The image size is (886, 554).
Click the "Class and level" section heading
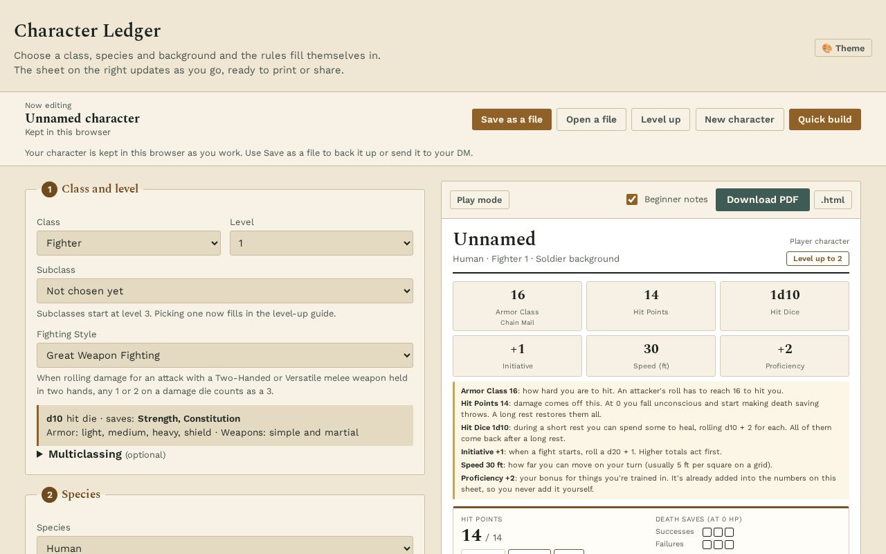[x=100, y=189]
